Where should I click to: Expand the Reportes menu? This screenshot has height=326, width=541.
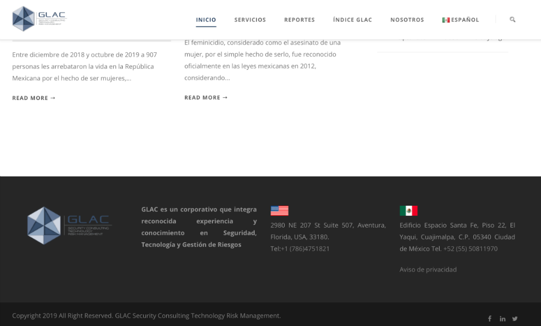[x=299, y=20]
